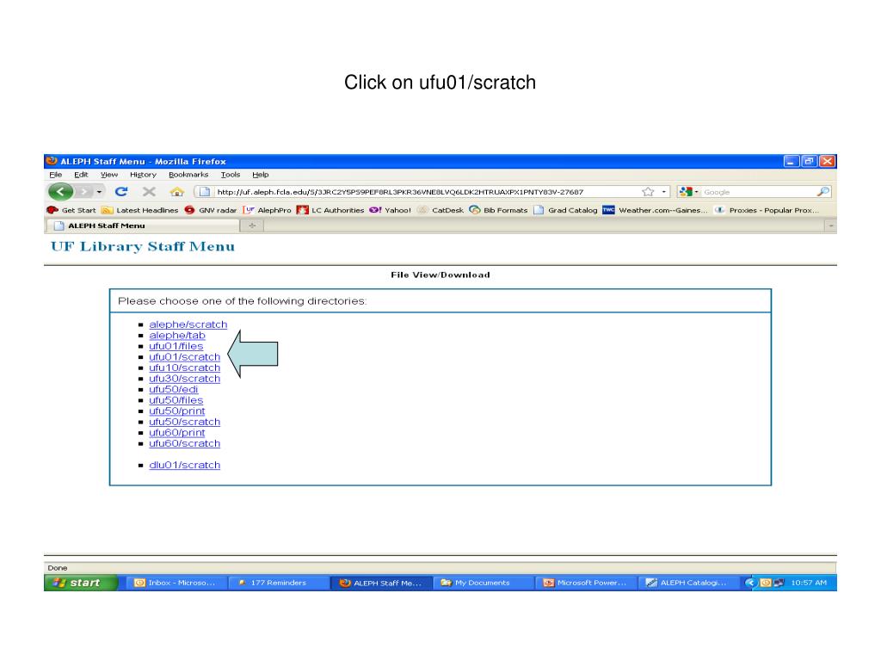The image size is (881, 661).
Task: Open the alephe/tab directory link
Action: (x=177, y=335)
